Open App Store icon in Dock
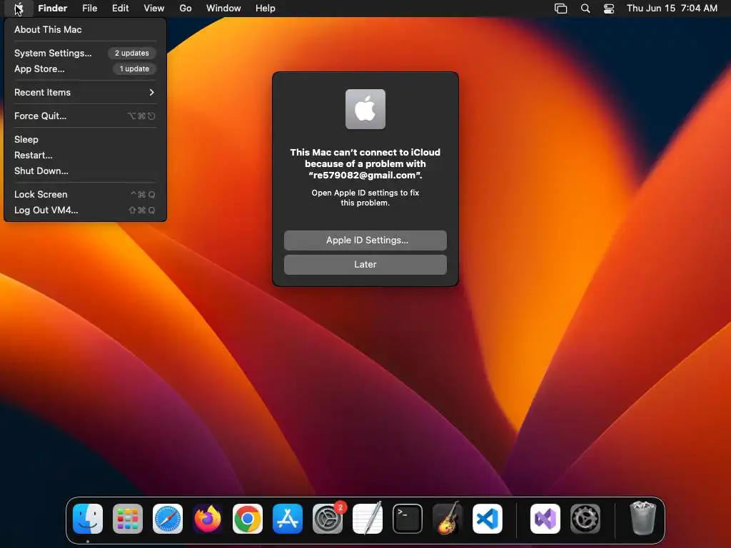Viewport: 731px width, 548px height. coord(288,519)
